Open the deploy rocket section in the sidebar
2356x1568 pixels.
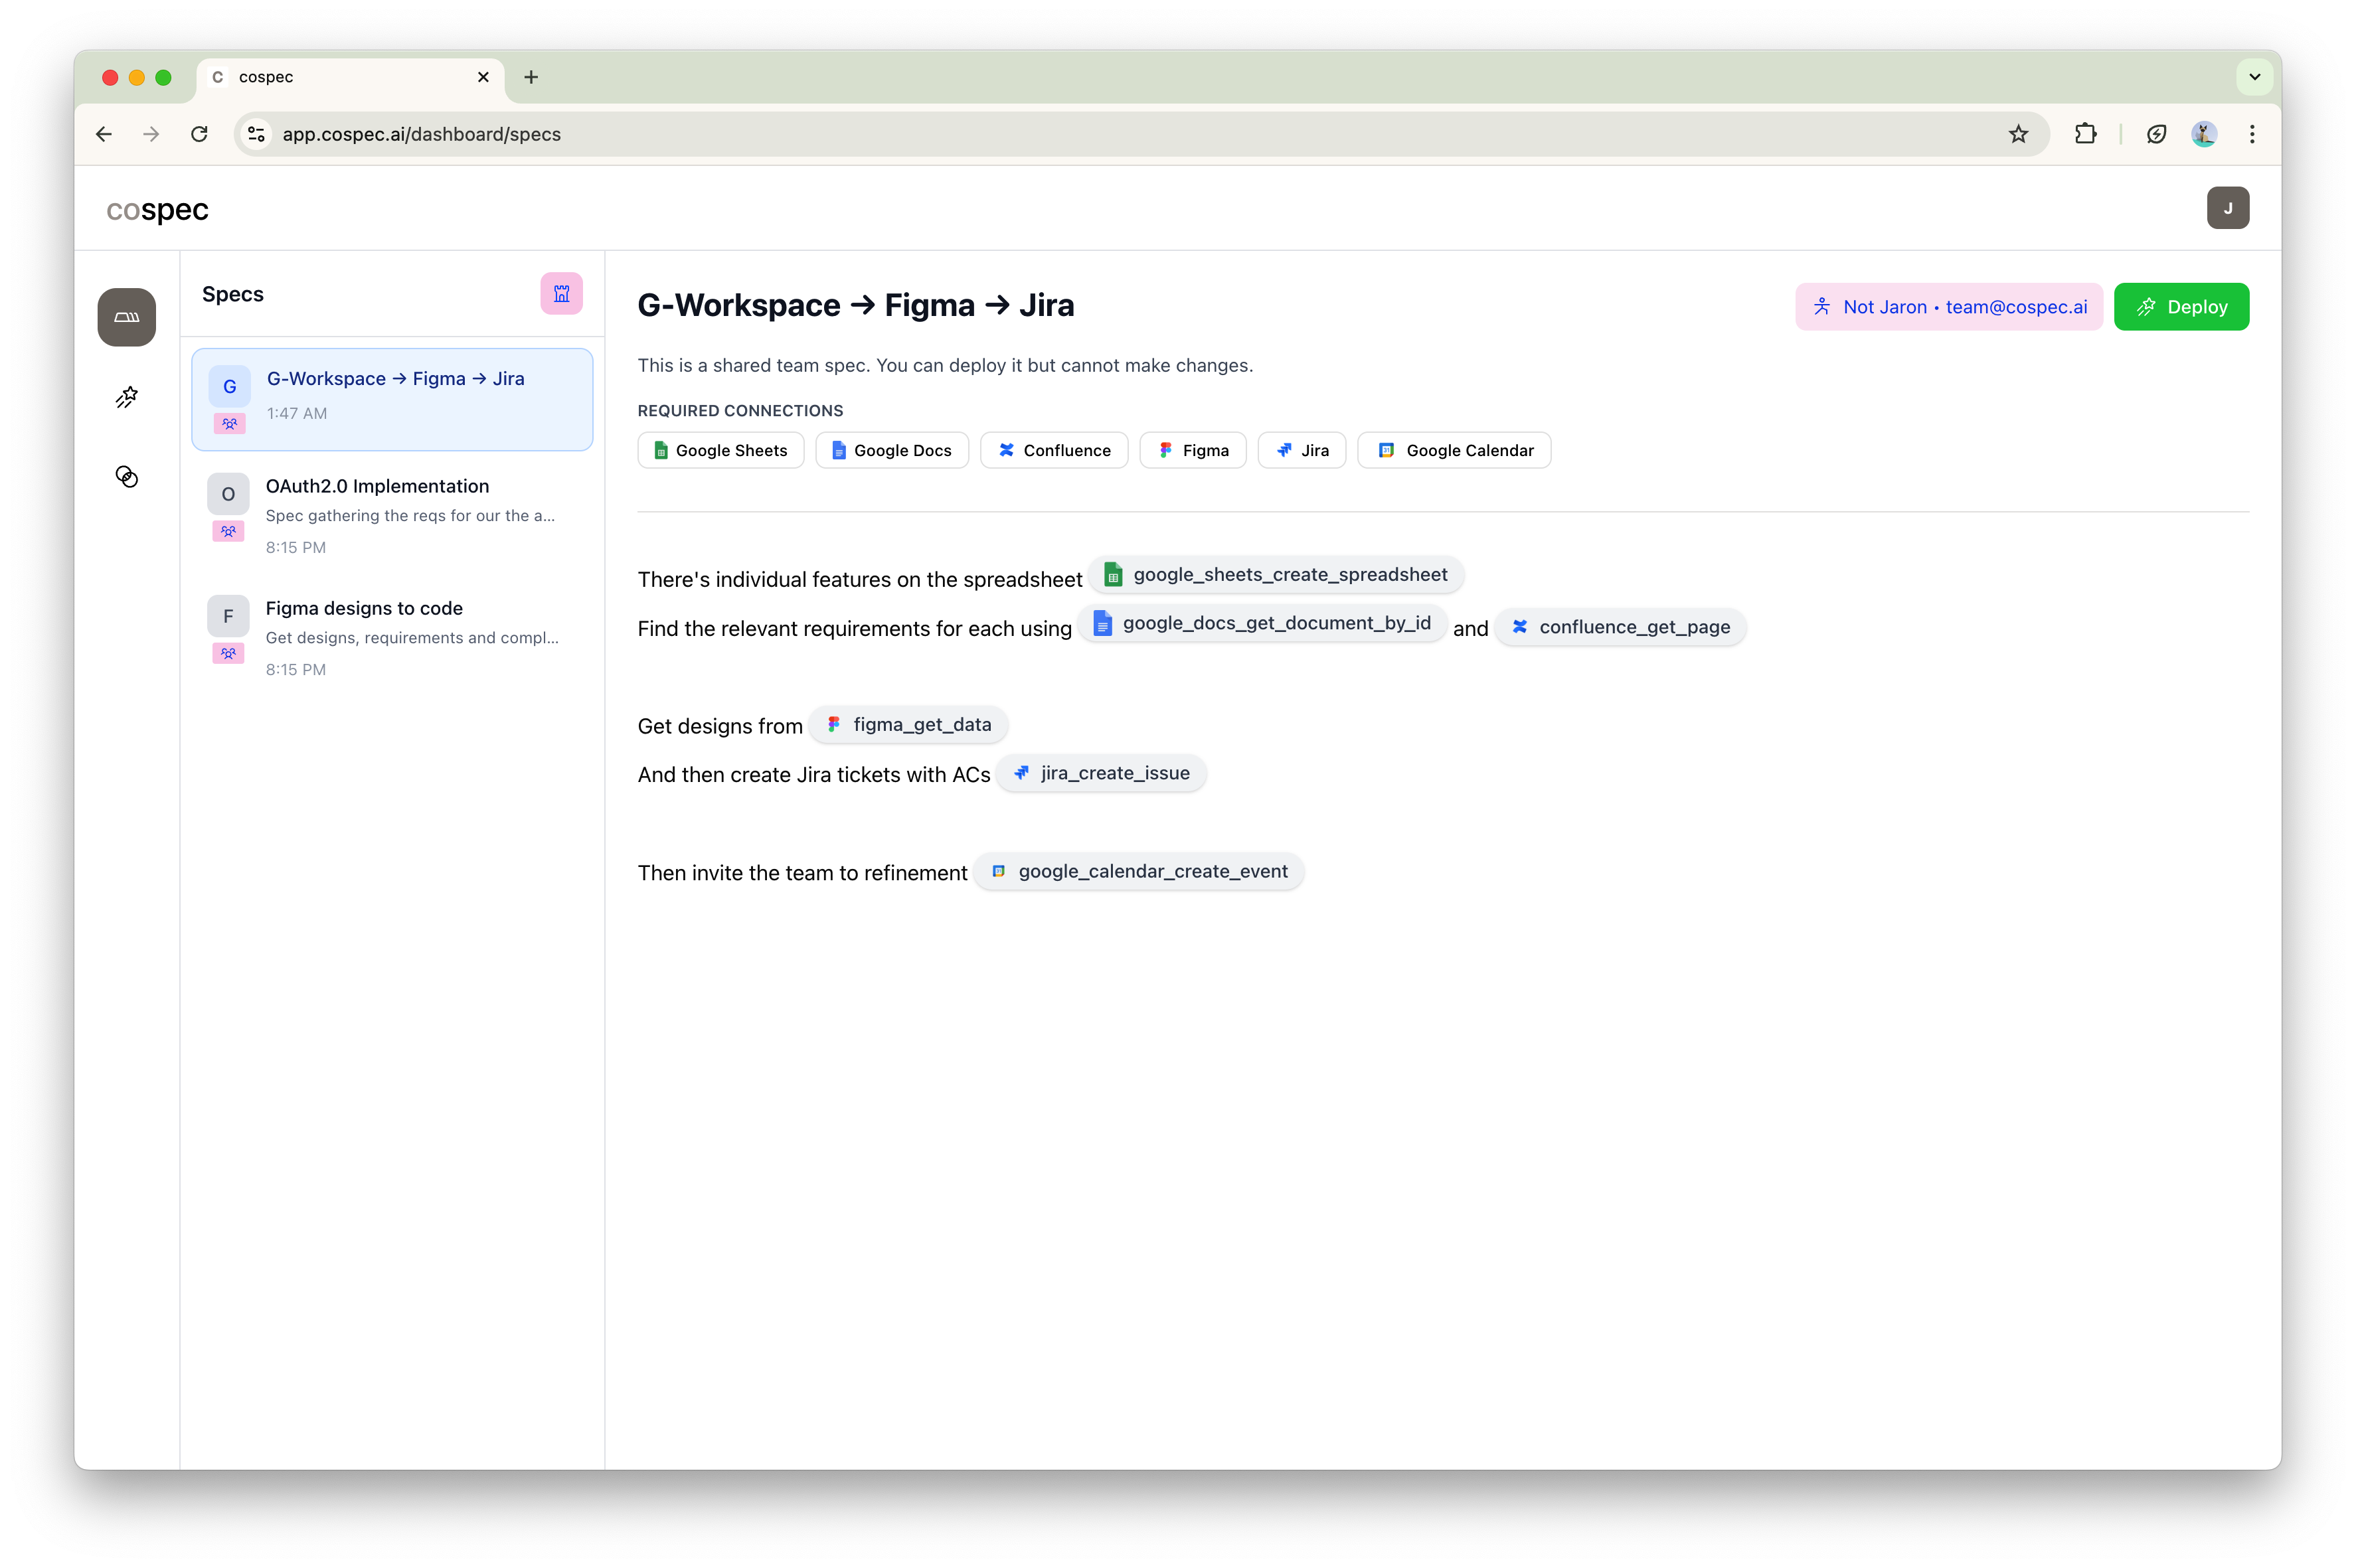tap(126, 397)
